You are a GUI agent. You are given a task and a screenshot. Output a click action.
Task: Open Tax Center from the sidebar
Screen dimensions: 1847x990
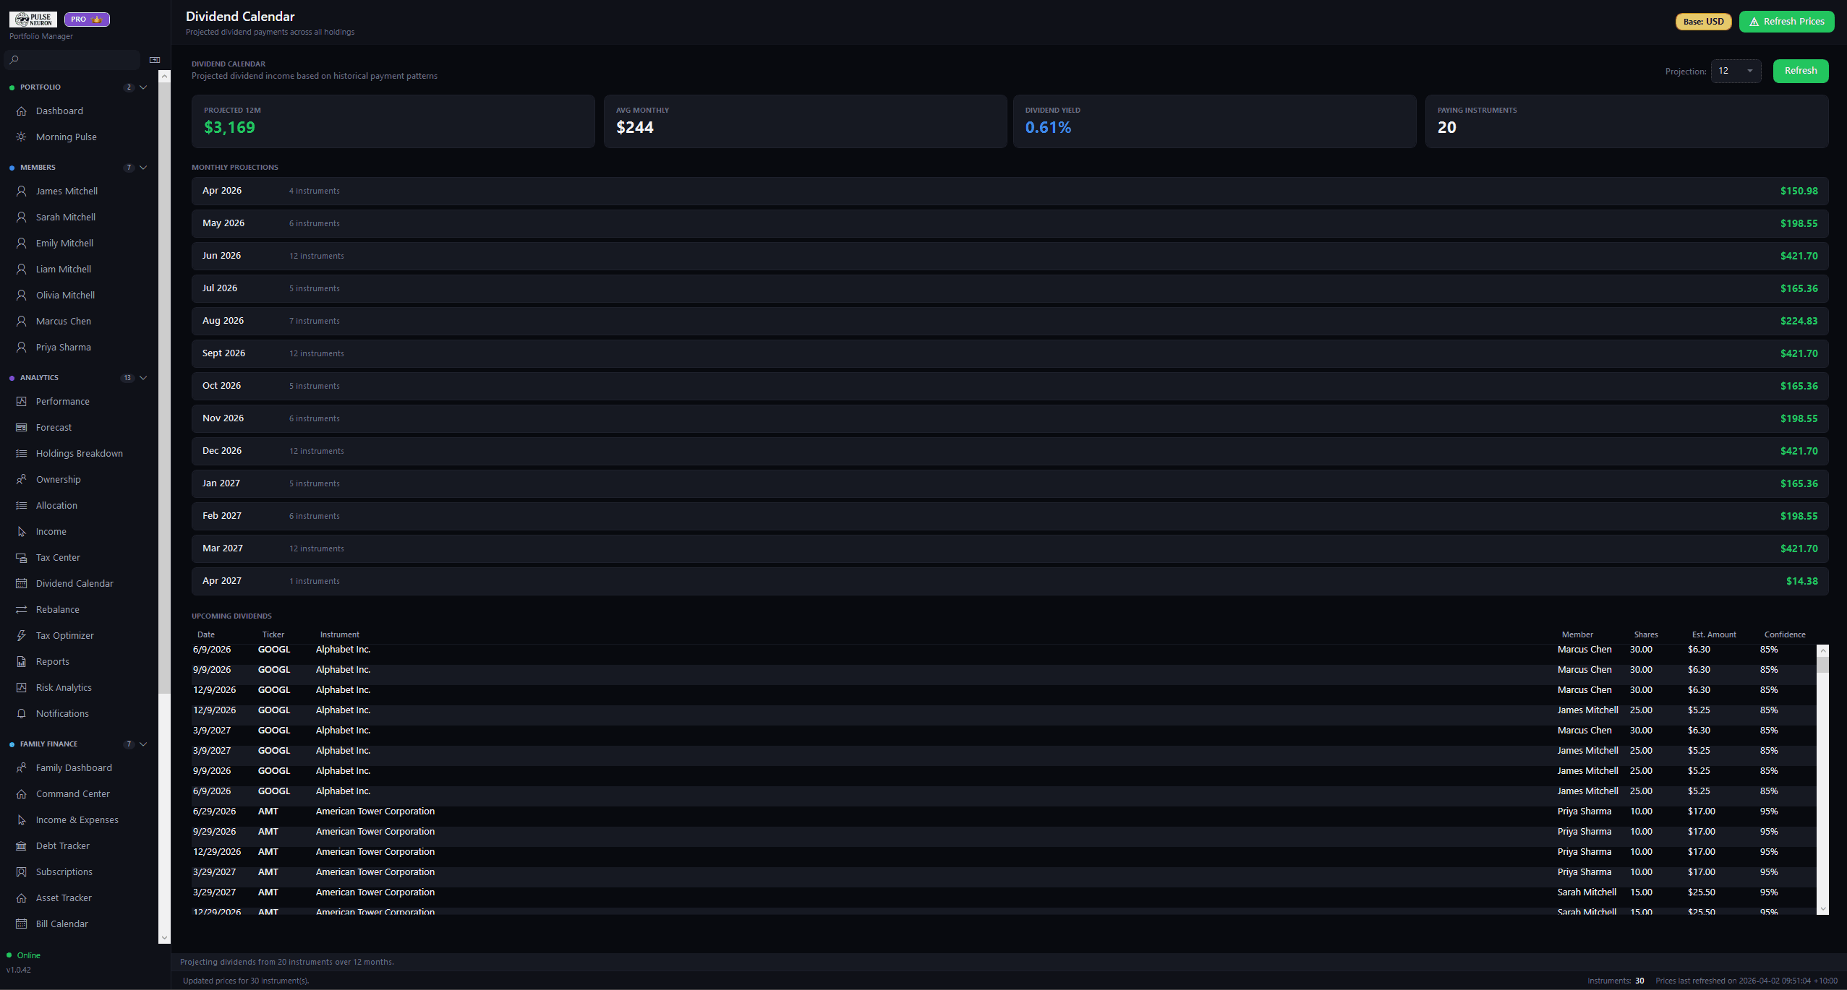[x=58, y=557]
